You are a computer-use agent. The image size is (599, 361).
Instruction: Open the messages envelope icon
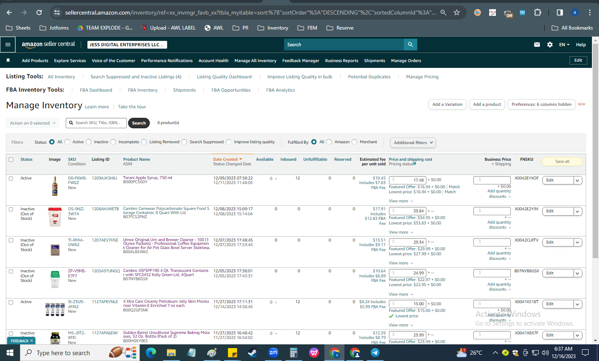[x=537, y=45]
